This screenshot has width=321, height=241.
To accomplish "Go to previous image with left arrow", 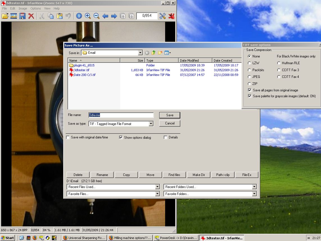I will (x=105, y=16).
